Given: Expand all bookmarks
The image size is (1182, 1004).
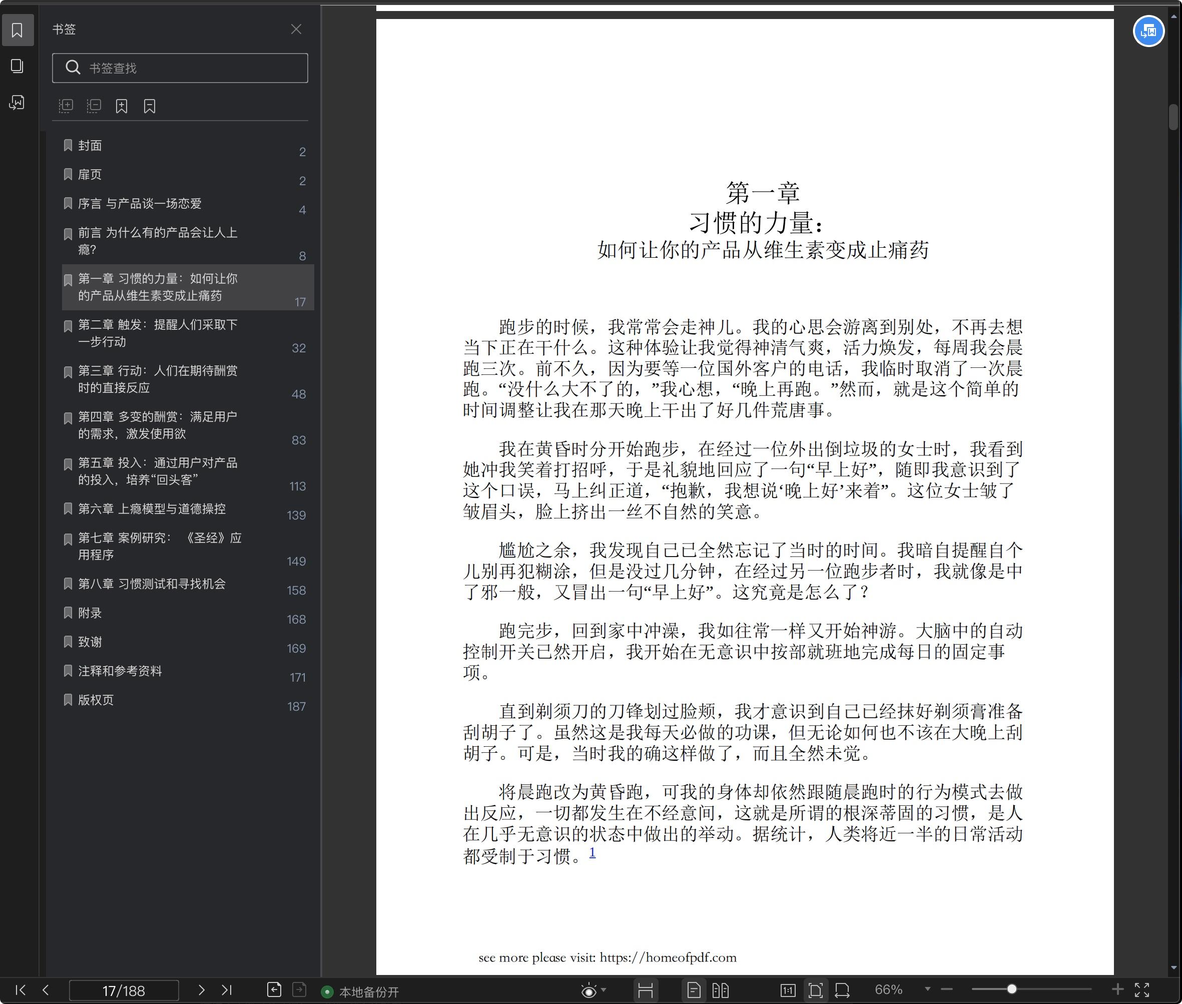Looking at the screenshot, I should [66, 106].
